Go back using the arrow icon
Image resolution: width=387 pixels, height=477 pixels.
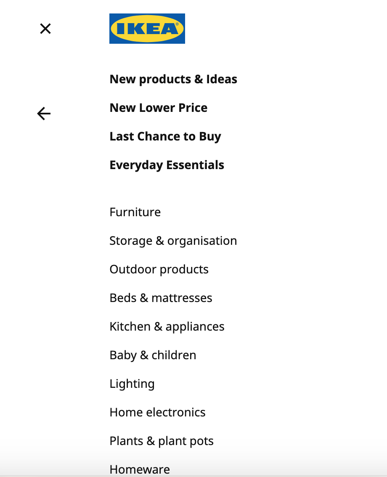[x=44, y=113]
